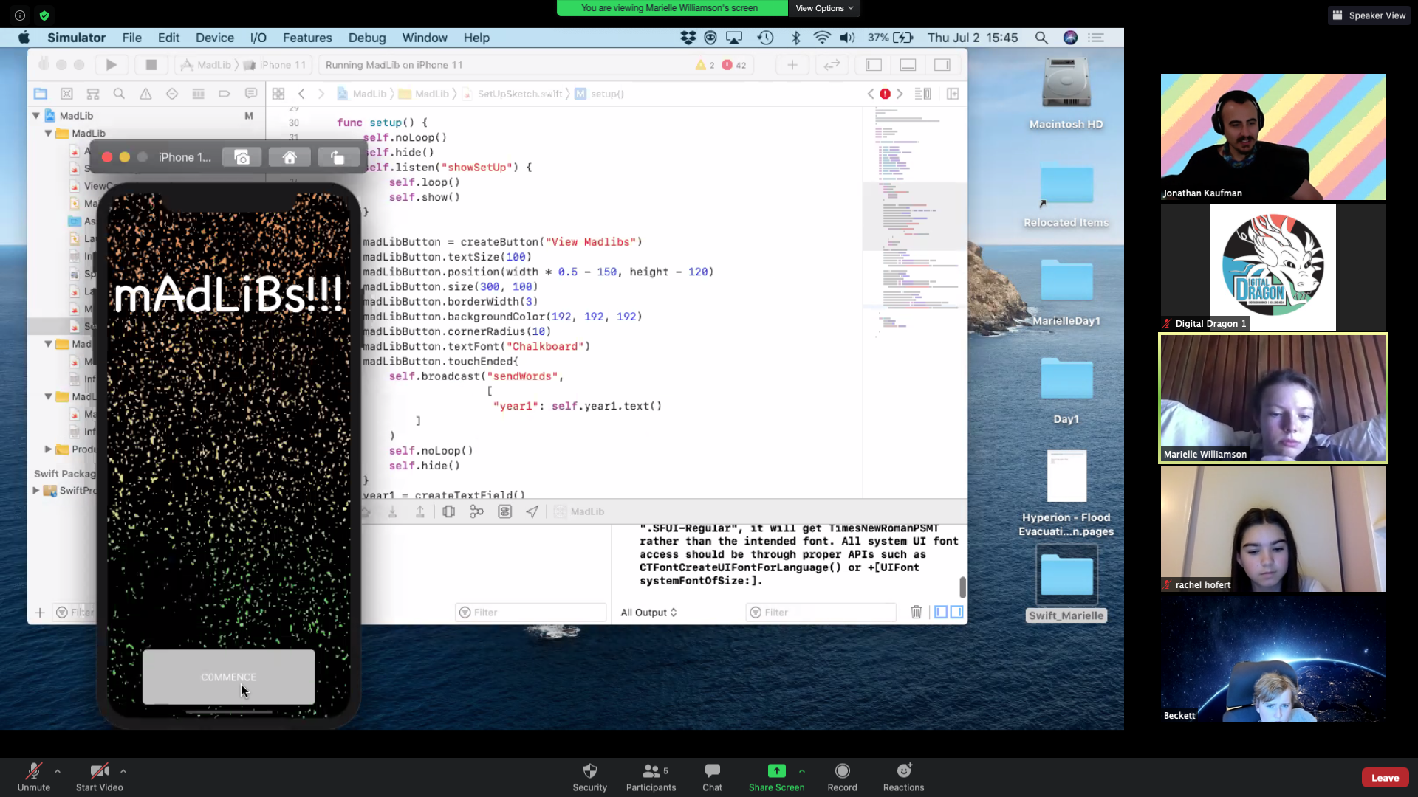1418x797 pixels.
Task: Click the COMMENCE button on simulator
Action: [x=229, y=675]
